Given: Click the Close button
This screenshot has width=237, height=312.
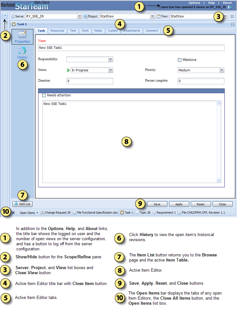Looking at the screenshot, I should [222, 204].
